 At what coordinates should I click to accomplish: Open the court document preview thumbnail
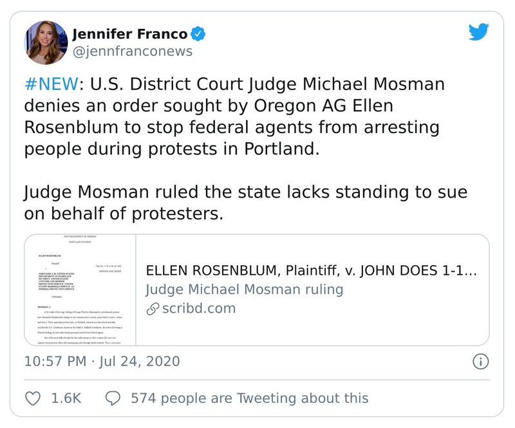[80, 289]
